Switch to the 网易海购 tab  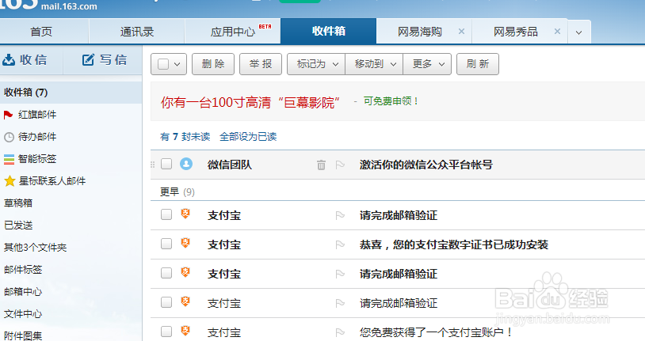[x=420, y=32]
